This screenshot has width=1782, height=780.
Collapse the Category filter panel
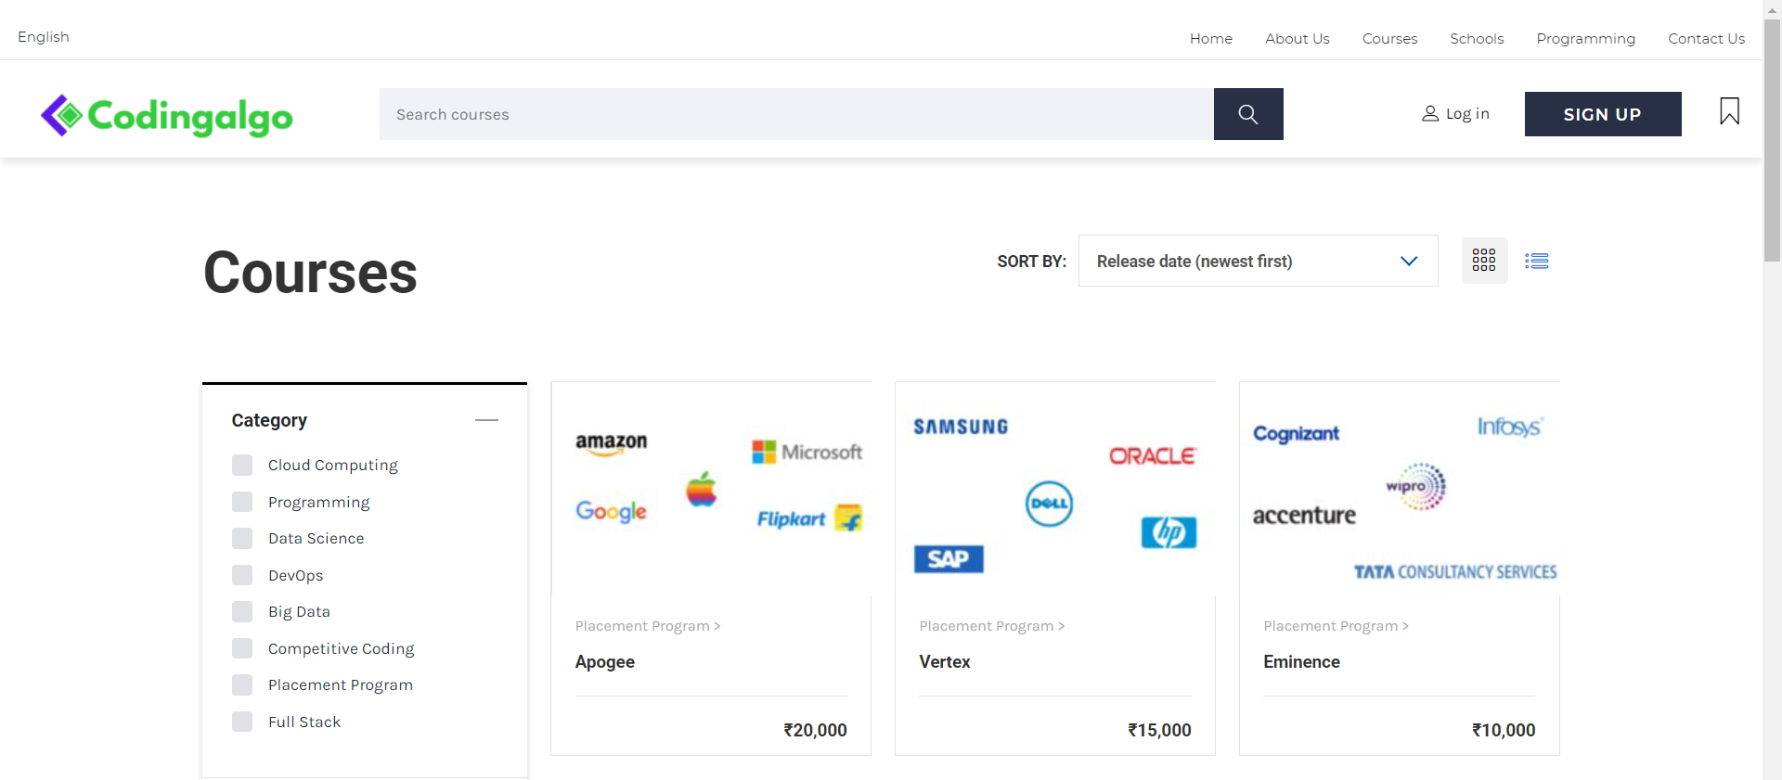486,420
